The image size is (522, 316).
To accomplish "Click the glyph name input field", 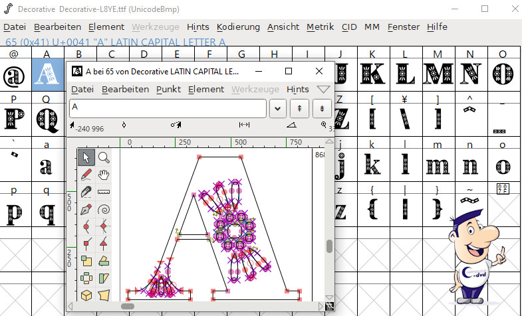I will click(x=168, y=108).
